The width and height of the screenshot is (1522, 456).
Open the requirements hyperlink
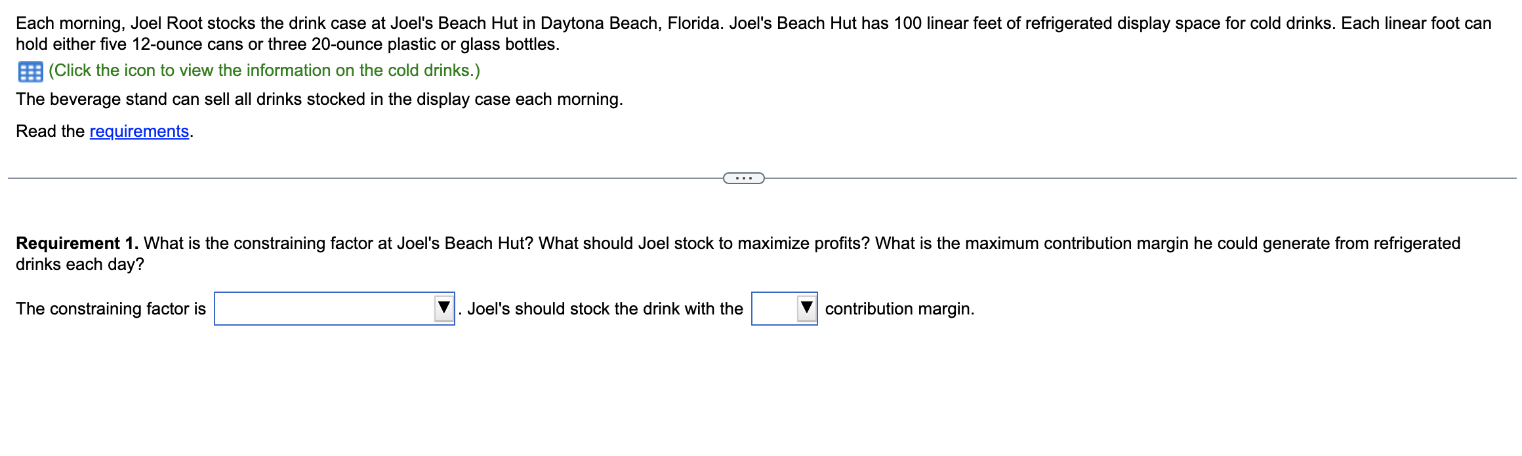138,131
